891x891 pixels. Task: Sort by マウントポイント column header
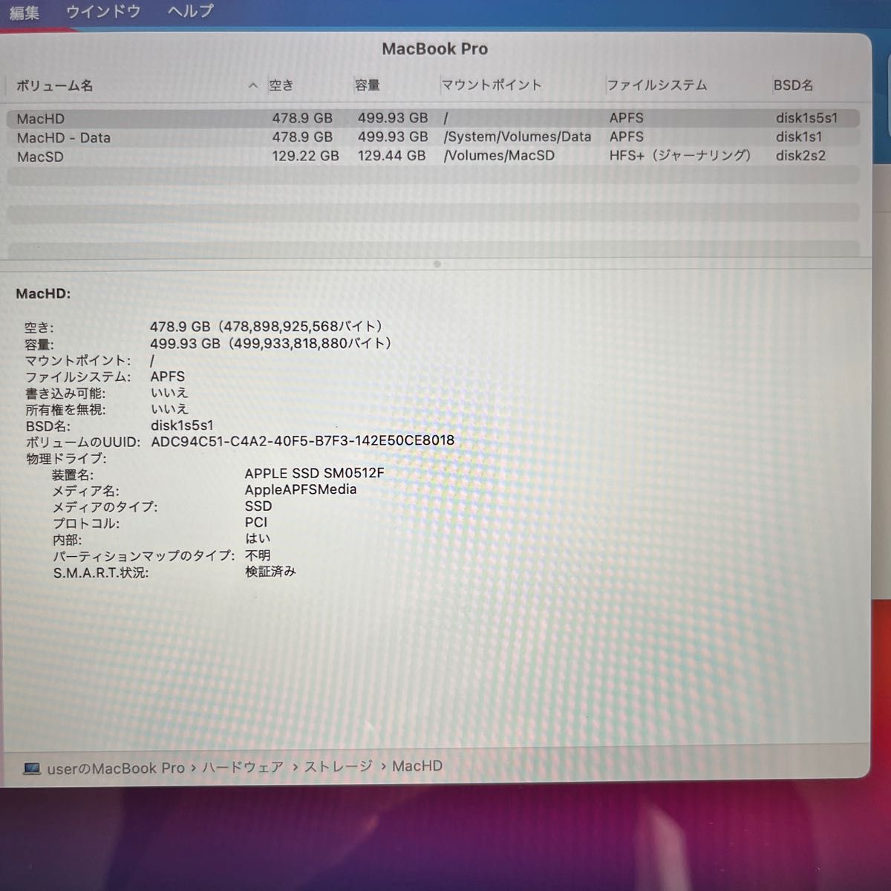coord(492,85)
